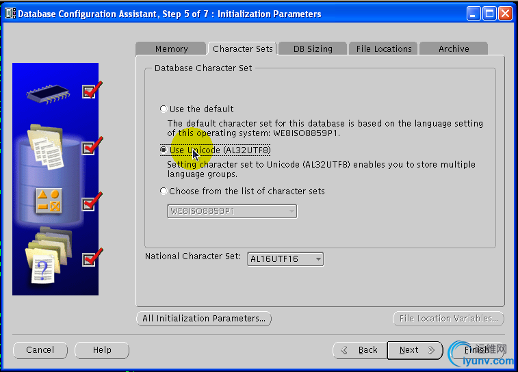Select Use the default radio button
Viewport: 518px width, 372px height.
tap(164, 109)
